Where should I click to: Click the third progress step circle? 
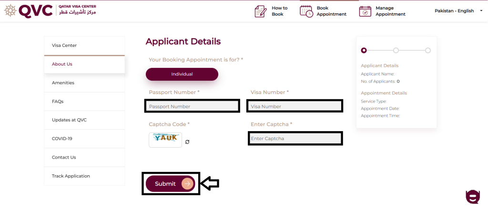[x=428, y=50]
